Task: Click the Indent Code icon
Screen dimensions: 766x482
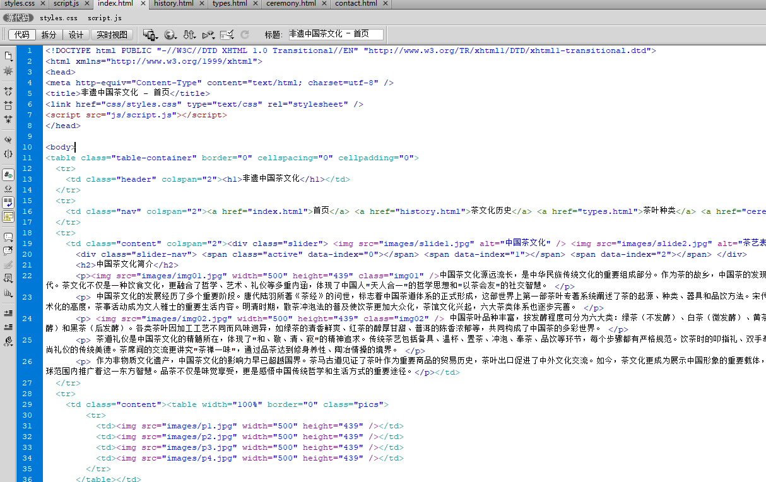Action: coord(8,313)
